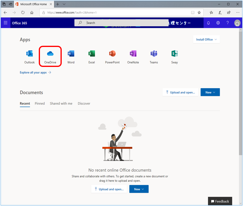Open the favorites hub
Screen dimensions: 243x206
click(x=211, y=13)
